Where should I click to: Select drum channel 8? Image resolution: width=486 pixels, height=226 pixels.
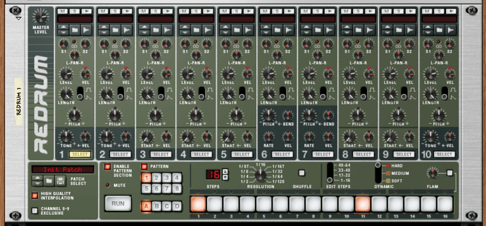(x=364, y=154)
